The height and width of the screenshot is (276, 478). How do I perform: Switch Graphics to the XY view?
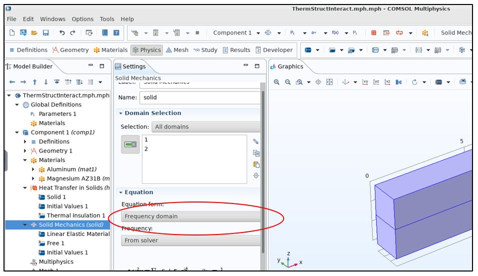365,82
